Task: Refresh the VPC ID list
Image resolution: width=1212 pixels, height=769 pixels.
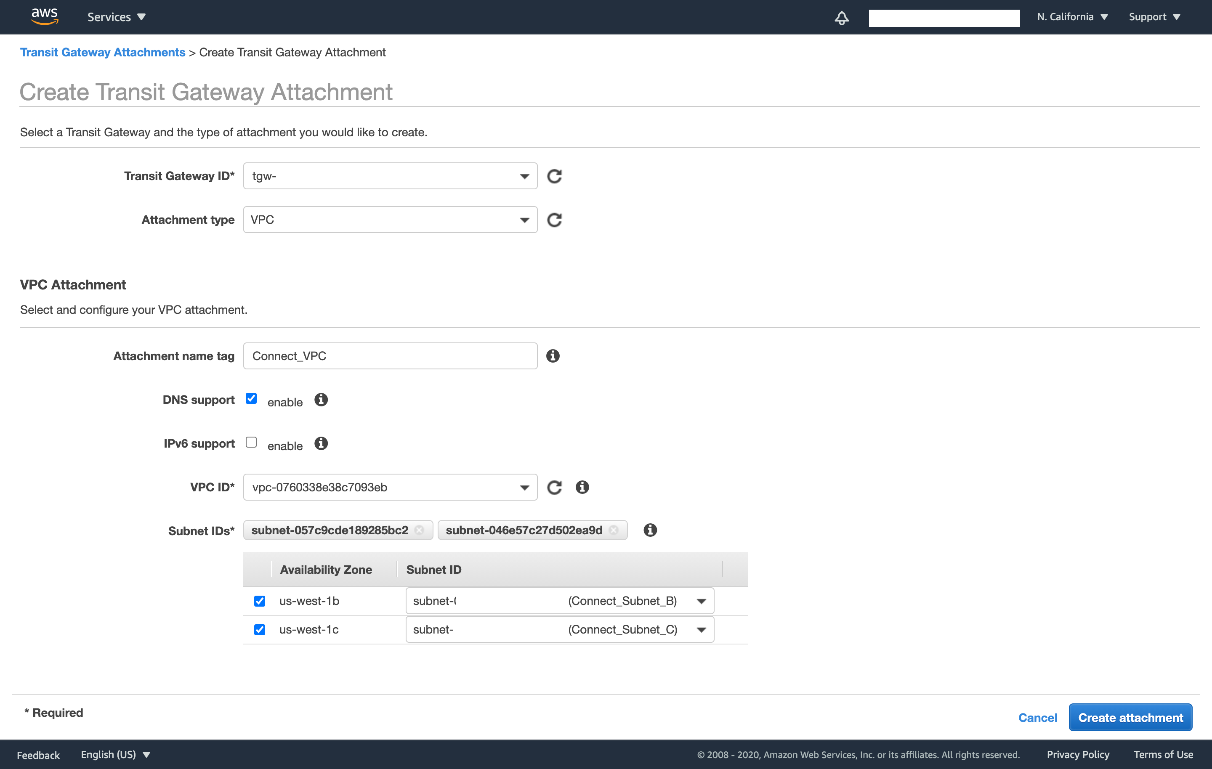Action: [554, 487]
